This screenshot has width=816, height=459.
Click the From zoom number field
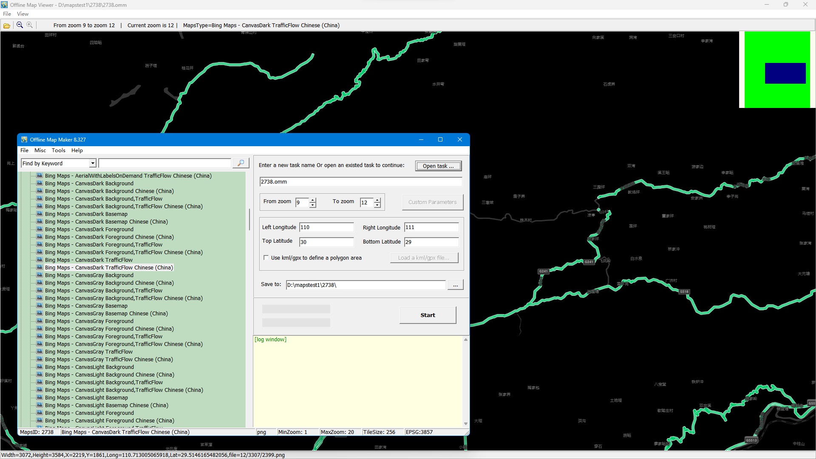tap(302, 202)
